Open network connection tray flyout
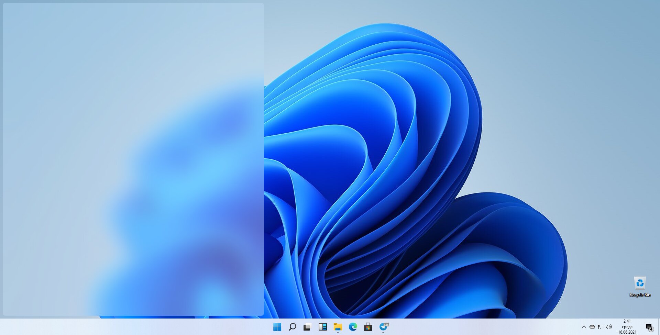 coord(601,327)
